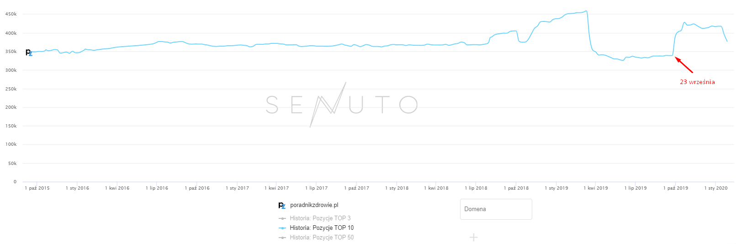The image size is (736, 244).
Task: Click the '1 kwi 2019' axis date label
Action: point(596,188)
